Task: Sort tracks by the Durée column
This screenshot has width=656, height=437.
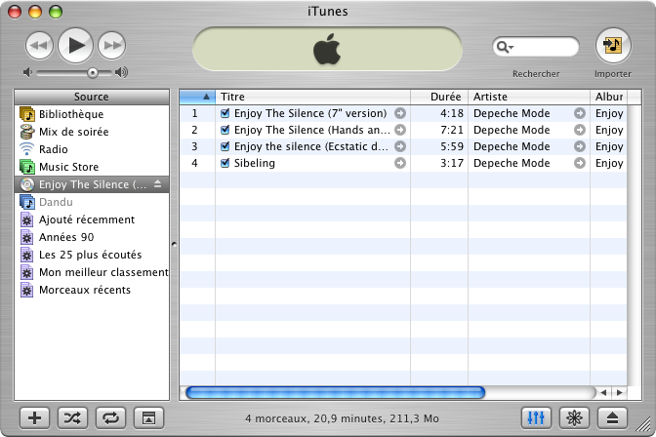Action: 439,97
